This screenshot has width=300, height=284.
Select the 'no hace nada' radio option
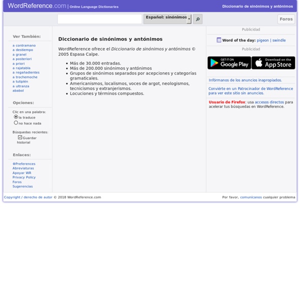click(x=16, y=122)
